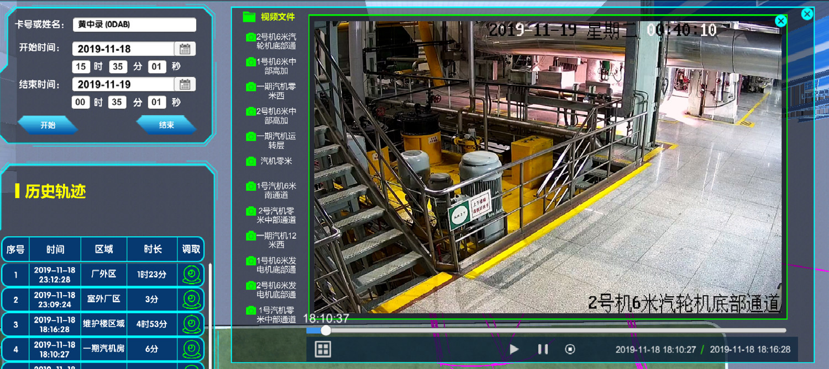Open the start date calendar picker
Screen dimensions: 829x369
click(x=185, y=49)
